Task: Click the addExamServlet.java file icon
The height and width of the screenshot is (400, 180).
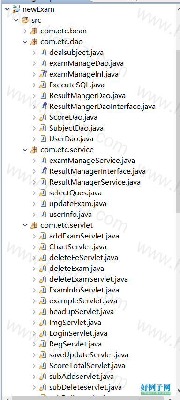Action: pos(43,236)
